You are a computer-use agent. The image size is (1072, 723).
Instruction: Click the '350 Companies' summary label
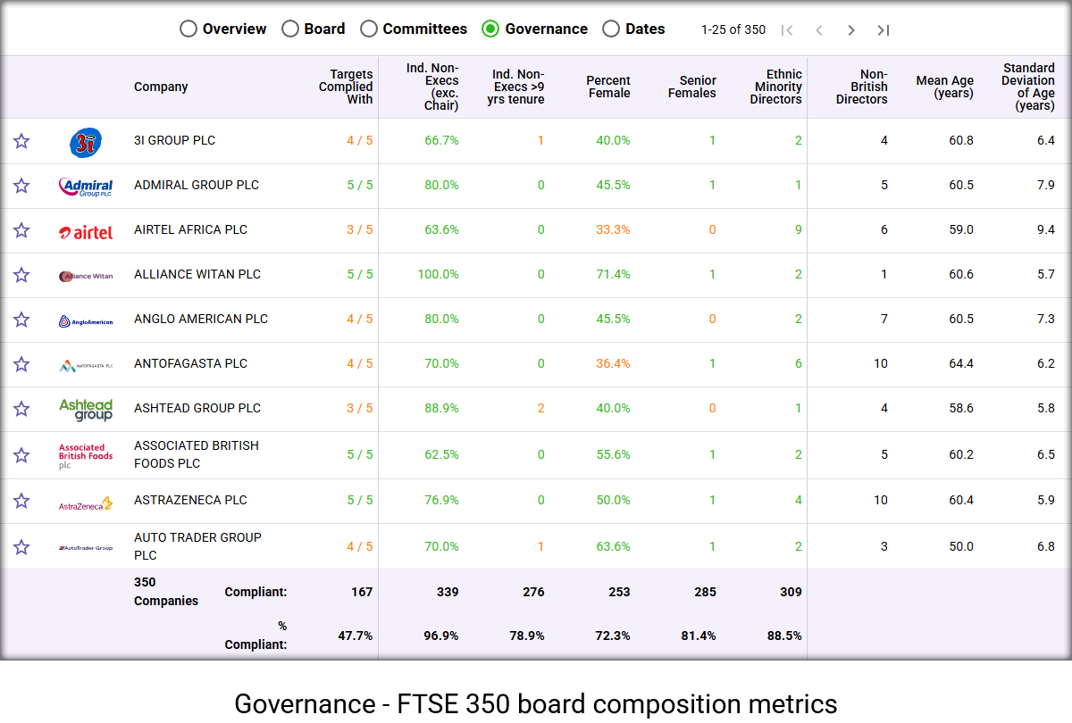tap(166, 592)
